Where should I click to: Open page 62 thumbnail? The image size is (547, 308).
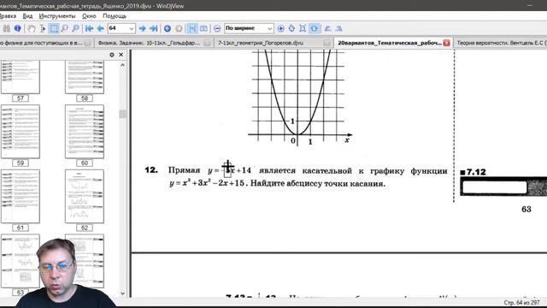click(x=85, y=196)
